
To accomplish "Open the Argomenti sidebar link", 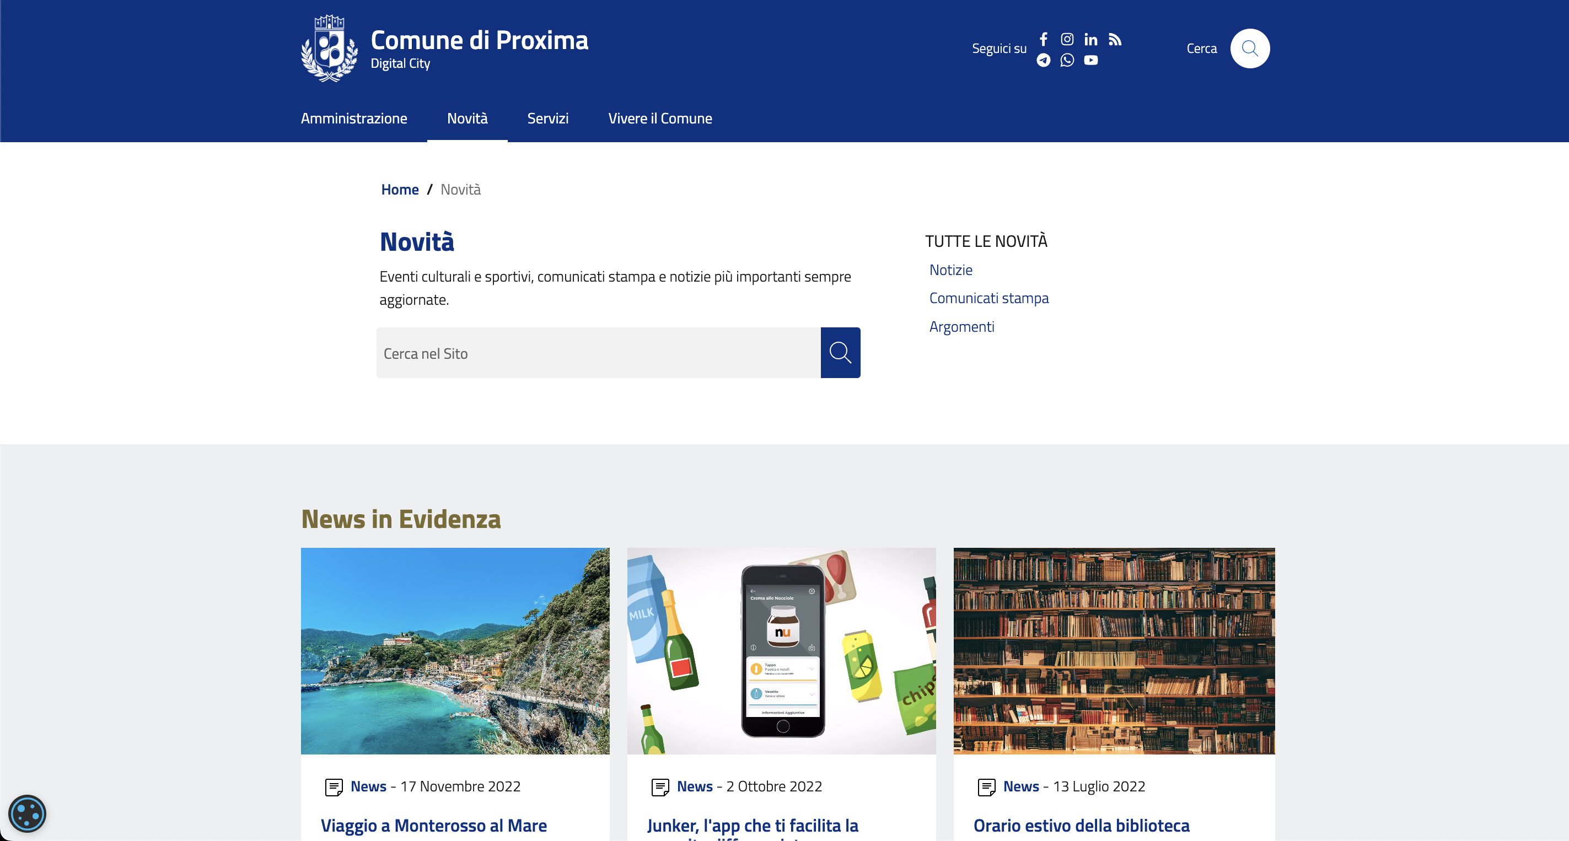I will coord(961,326).
